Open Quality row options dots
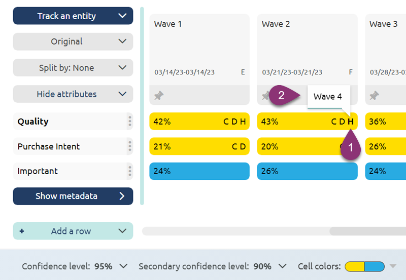The width and height of the screenshot is (406, 280). (130, 122)
